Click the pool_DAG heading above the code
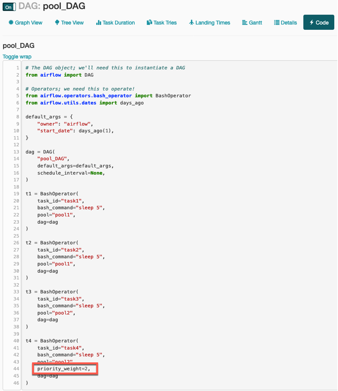This screenshot has width=338, height=391. (18, 46)
